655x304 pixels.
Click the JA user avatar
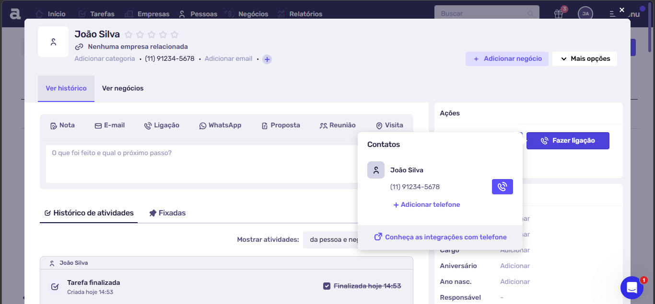coord(585,14)
